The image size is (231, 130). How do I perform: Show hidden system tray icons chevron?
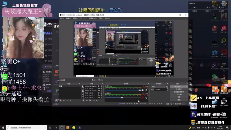click(203, 127)
